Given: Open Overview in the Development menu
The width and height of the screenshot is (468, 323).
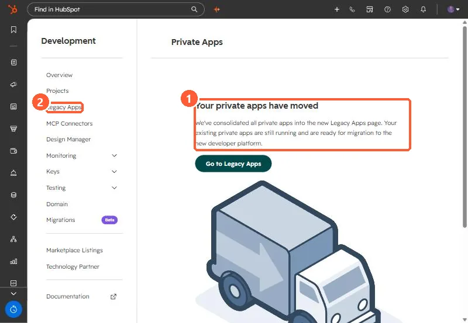Looking at the screenshot, I should [59, 75].
